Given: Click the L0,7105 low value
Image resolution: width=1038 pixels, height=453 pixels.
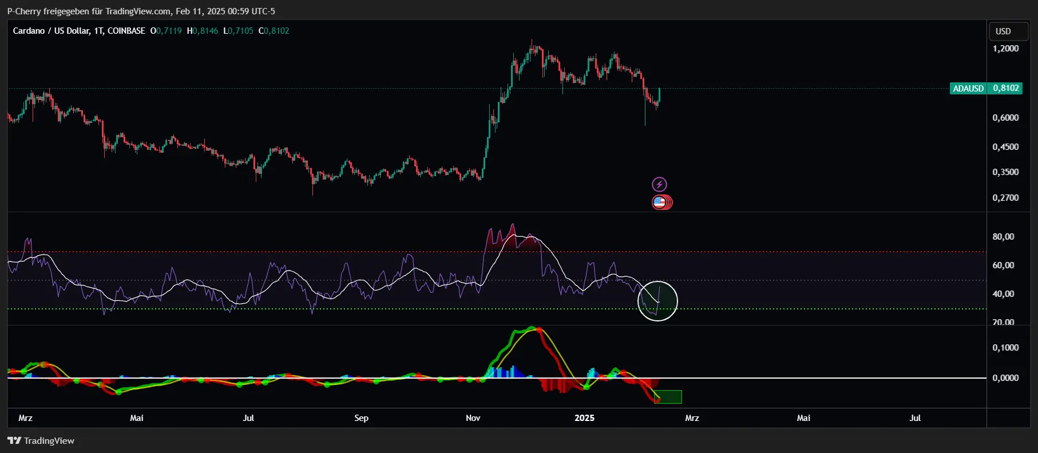Looking at the screenshot, I should [x=238, y=31].
